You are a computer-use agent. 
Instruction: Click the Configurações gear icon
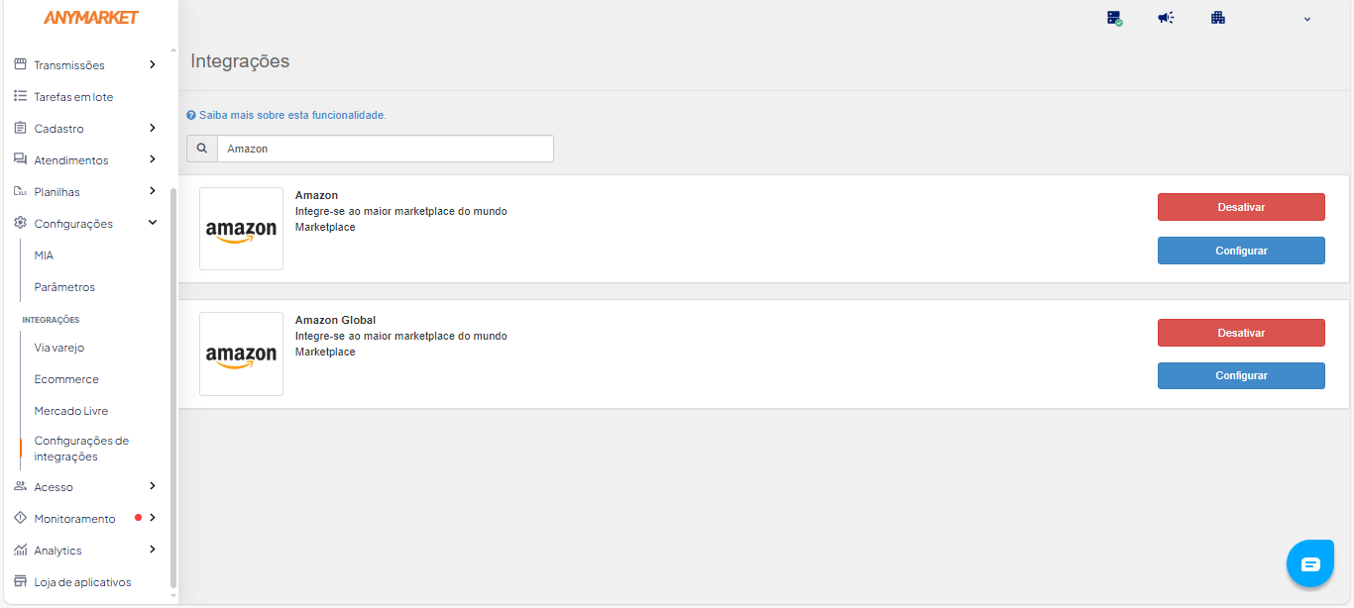click(x=20, y=223)
